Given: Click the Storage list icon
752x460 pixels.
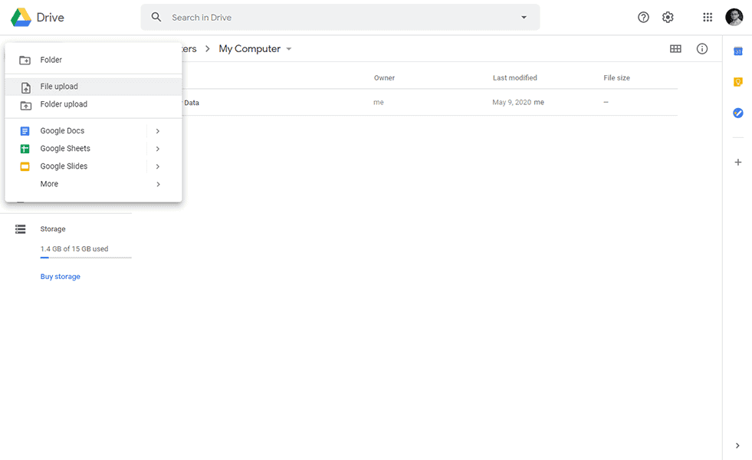Looking at the screenshot, I should (20, 228).
